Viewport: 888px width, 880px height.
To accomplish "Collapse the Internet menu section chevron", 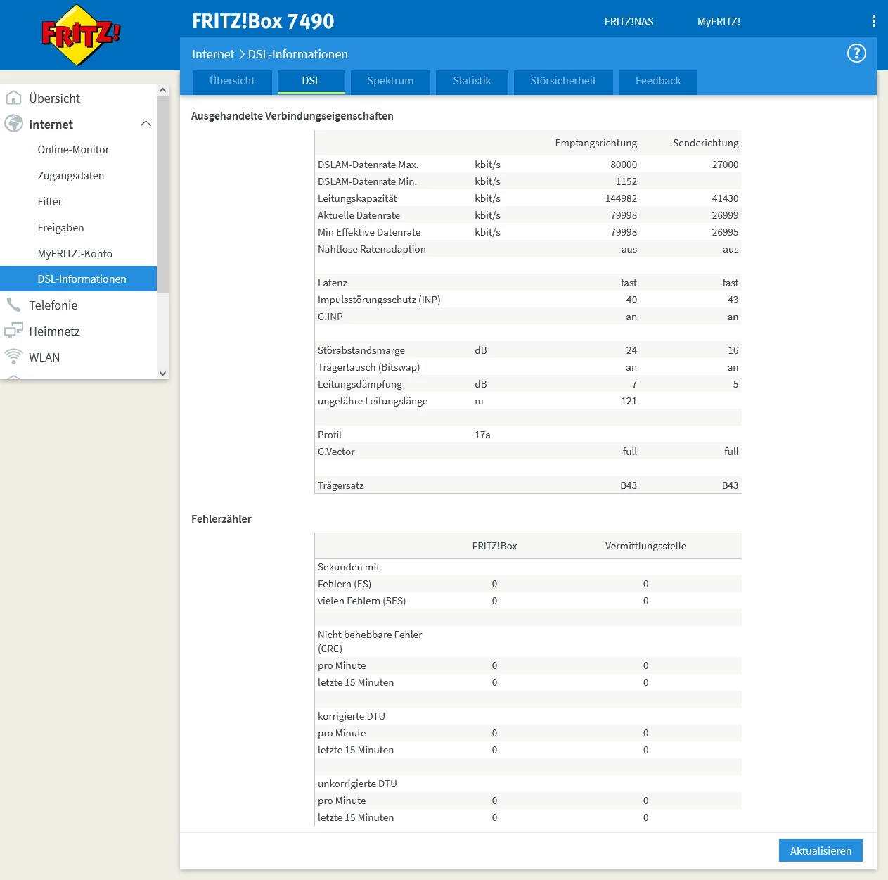I will point(146,124).
